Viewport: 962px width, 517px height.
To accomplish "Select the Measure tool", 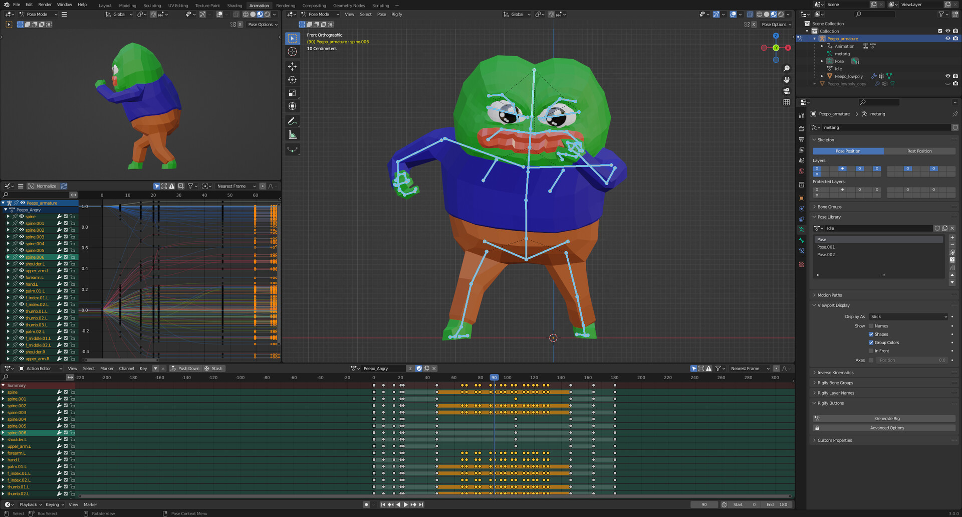I will tap(293, 134).
